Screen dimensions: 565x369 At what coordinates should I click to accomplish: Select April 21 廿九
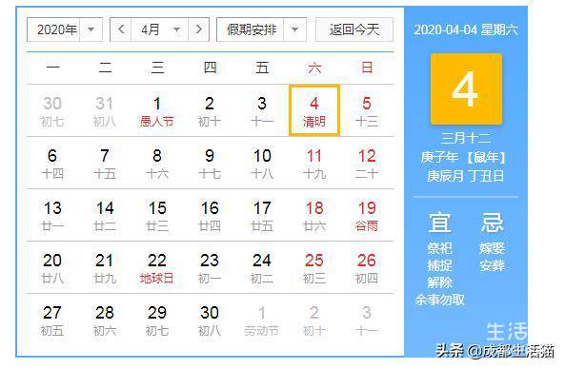[x=105, y=267]
